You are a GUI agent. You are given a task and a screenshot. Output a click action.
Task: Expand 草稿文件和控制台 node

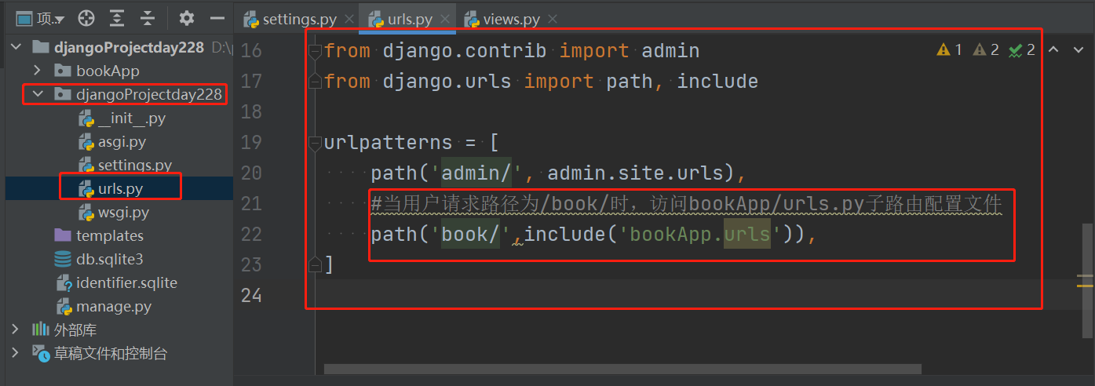coord(16,353)
